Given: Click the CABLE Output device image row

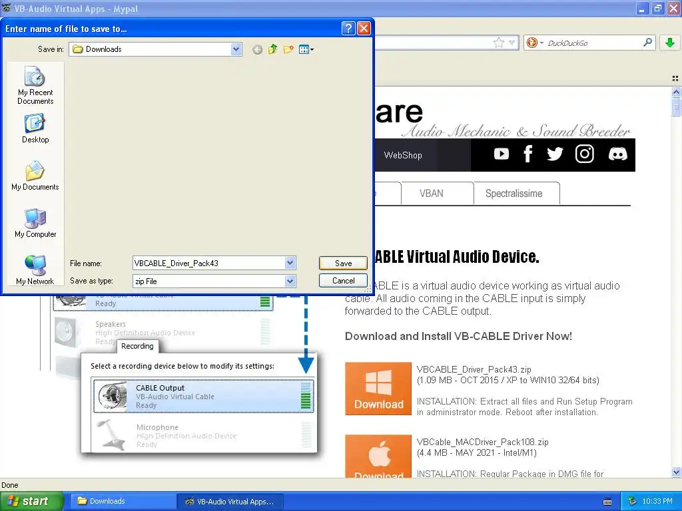Looking at the screenshot, I should pyautogui.click(x=203, y=396).
